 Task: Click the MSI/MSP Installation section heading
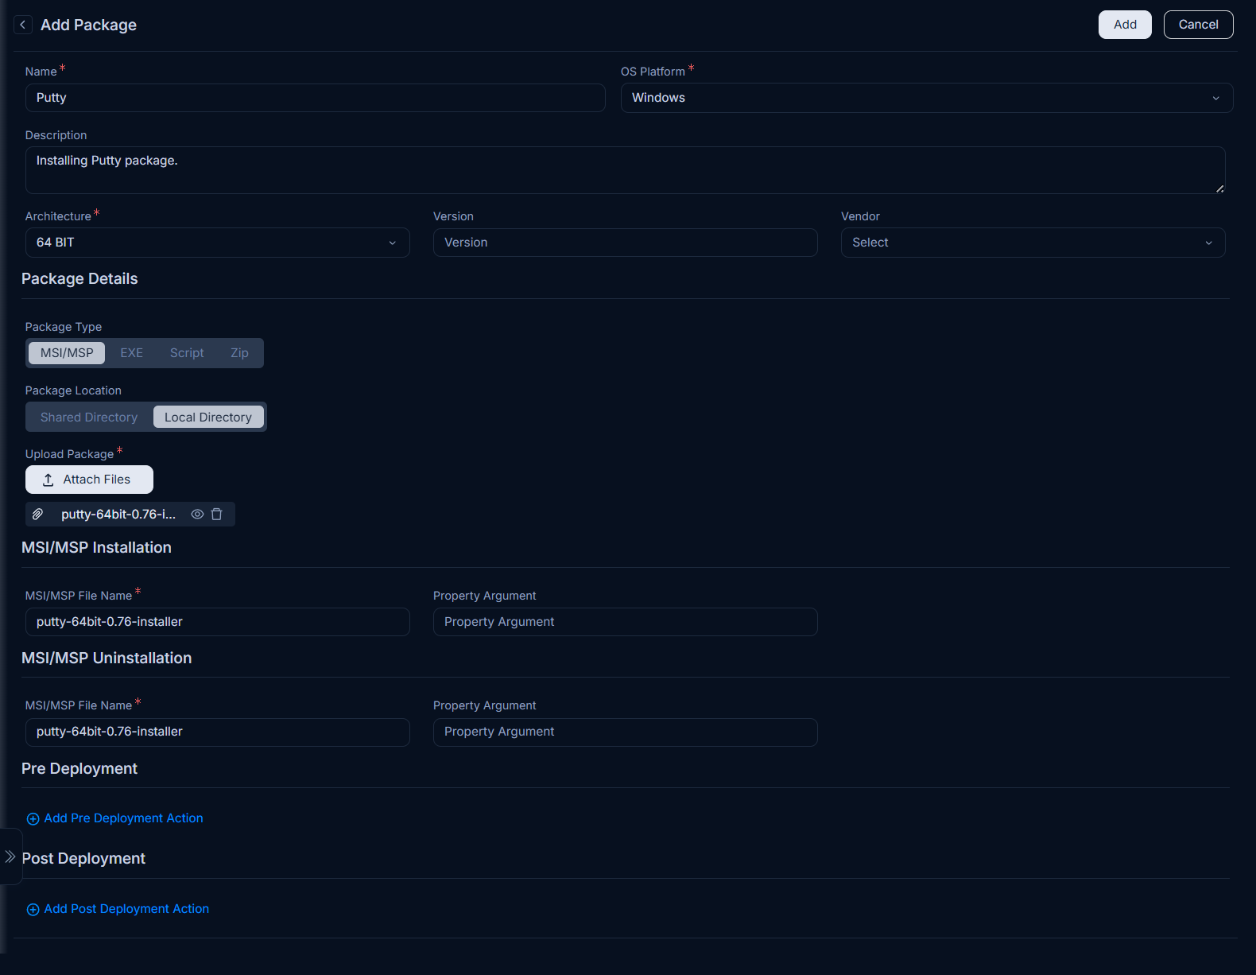click(96, 548)
